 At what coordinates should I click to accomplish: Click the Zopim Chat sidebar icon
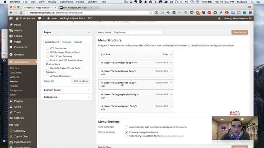11,136
